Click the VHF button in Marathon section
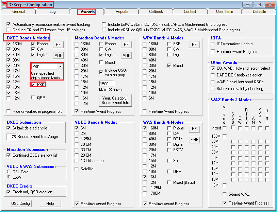Screen dimensions: 277x212 point(126,55)
